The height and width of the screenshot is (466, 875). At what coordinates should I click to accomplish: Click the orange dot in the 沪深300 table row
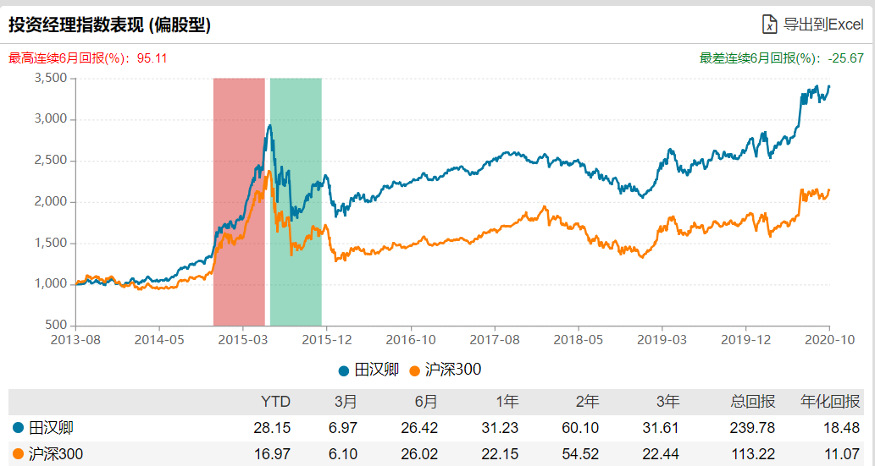point(17,456)
